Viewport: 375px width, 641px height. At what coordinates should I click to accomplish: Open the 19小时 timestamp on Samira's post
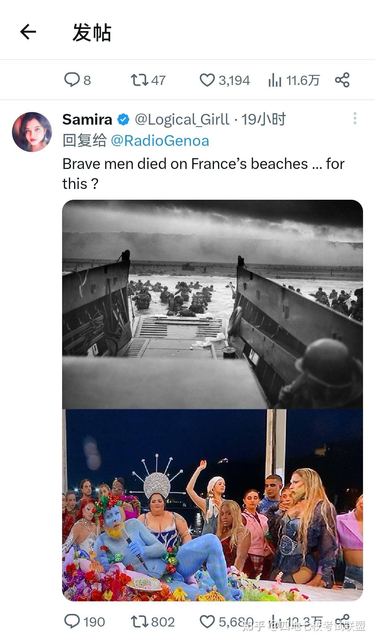point(263,119)
